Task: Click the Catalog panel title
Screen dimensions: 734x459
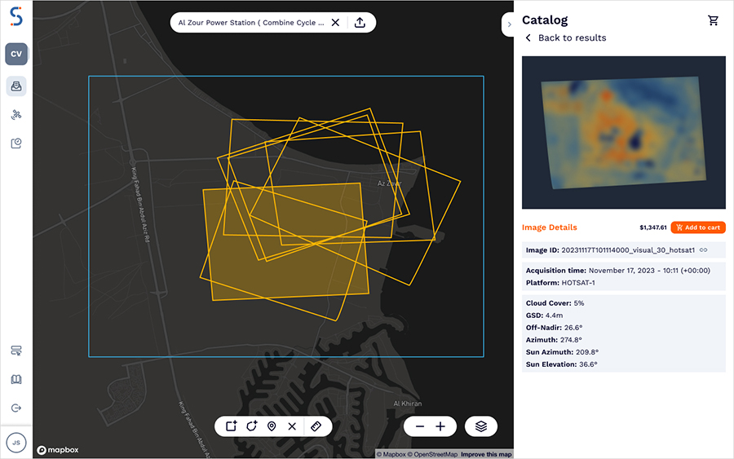Action: 545,20
